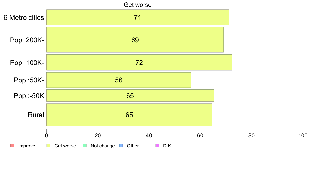
Task: Select the 6 Metro cities bar
Action: point(138,17)
